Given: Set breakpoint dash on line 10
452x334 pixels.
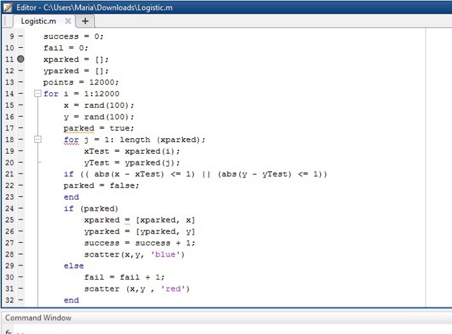Looking at the screenshot, I should [21, 48].
